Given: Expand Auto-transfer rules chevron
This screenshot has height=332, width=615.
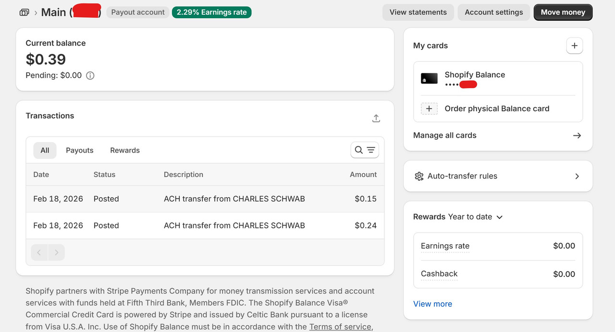Looking at the screenshot, I should pos(577,176).
